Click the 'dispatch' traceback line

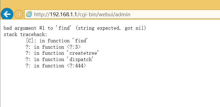pyautogui.click(x=59, y=59)
